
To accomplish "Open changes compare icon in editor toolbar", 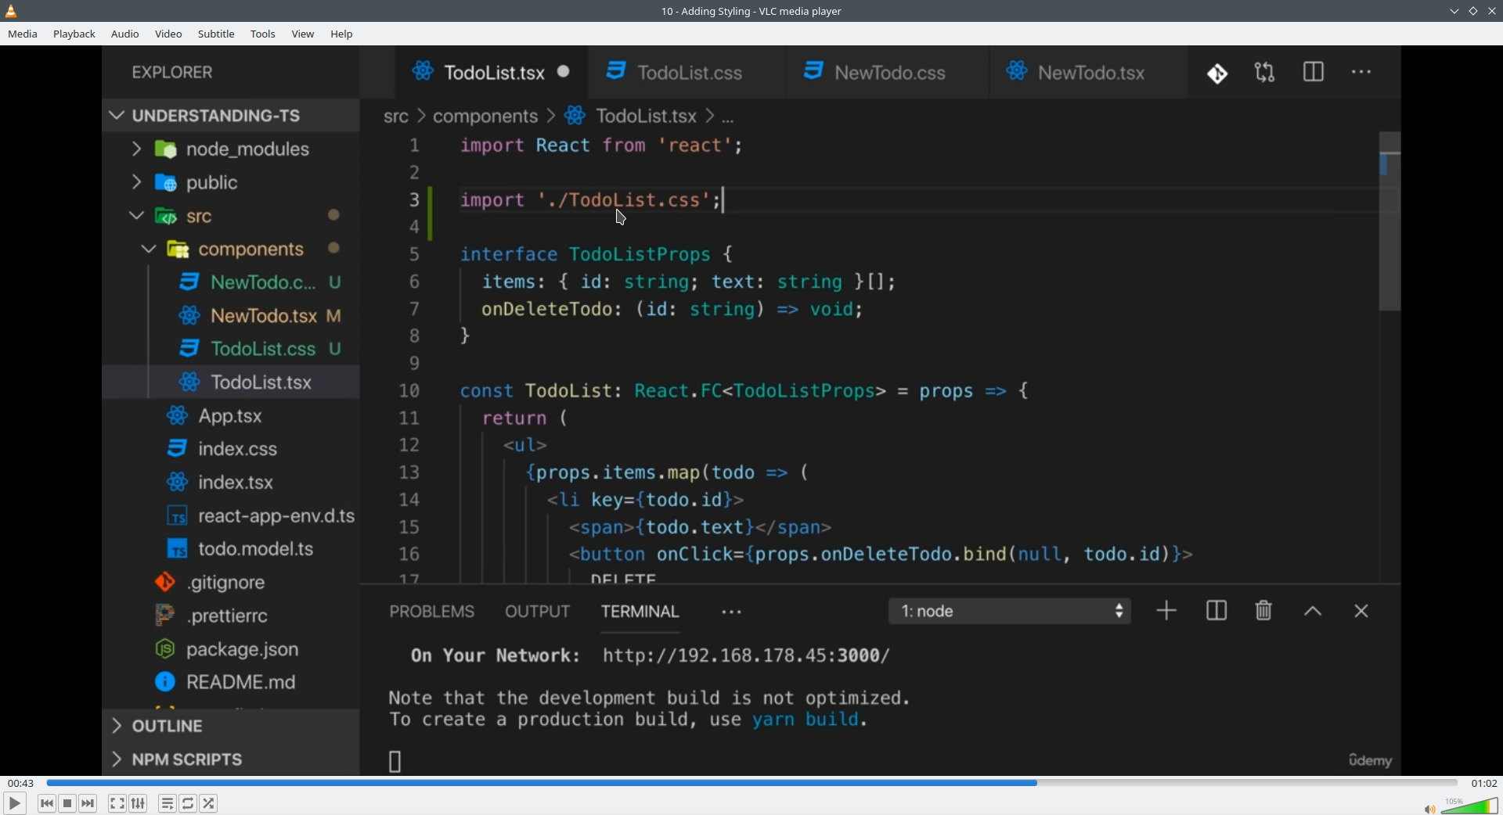I will [1265, 73].
